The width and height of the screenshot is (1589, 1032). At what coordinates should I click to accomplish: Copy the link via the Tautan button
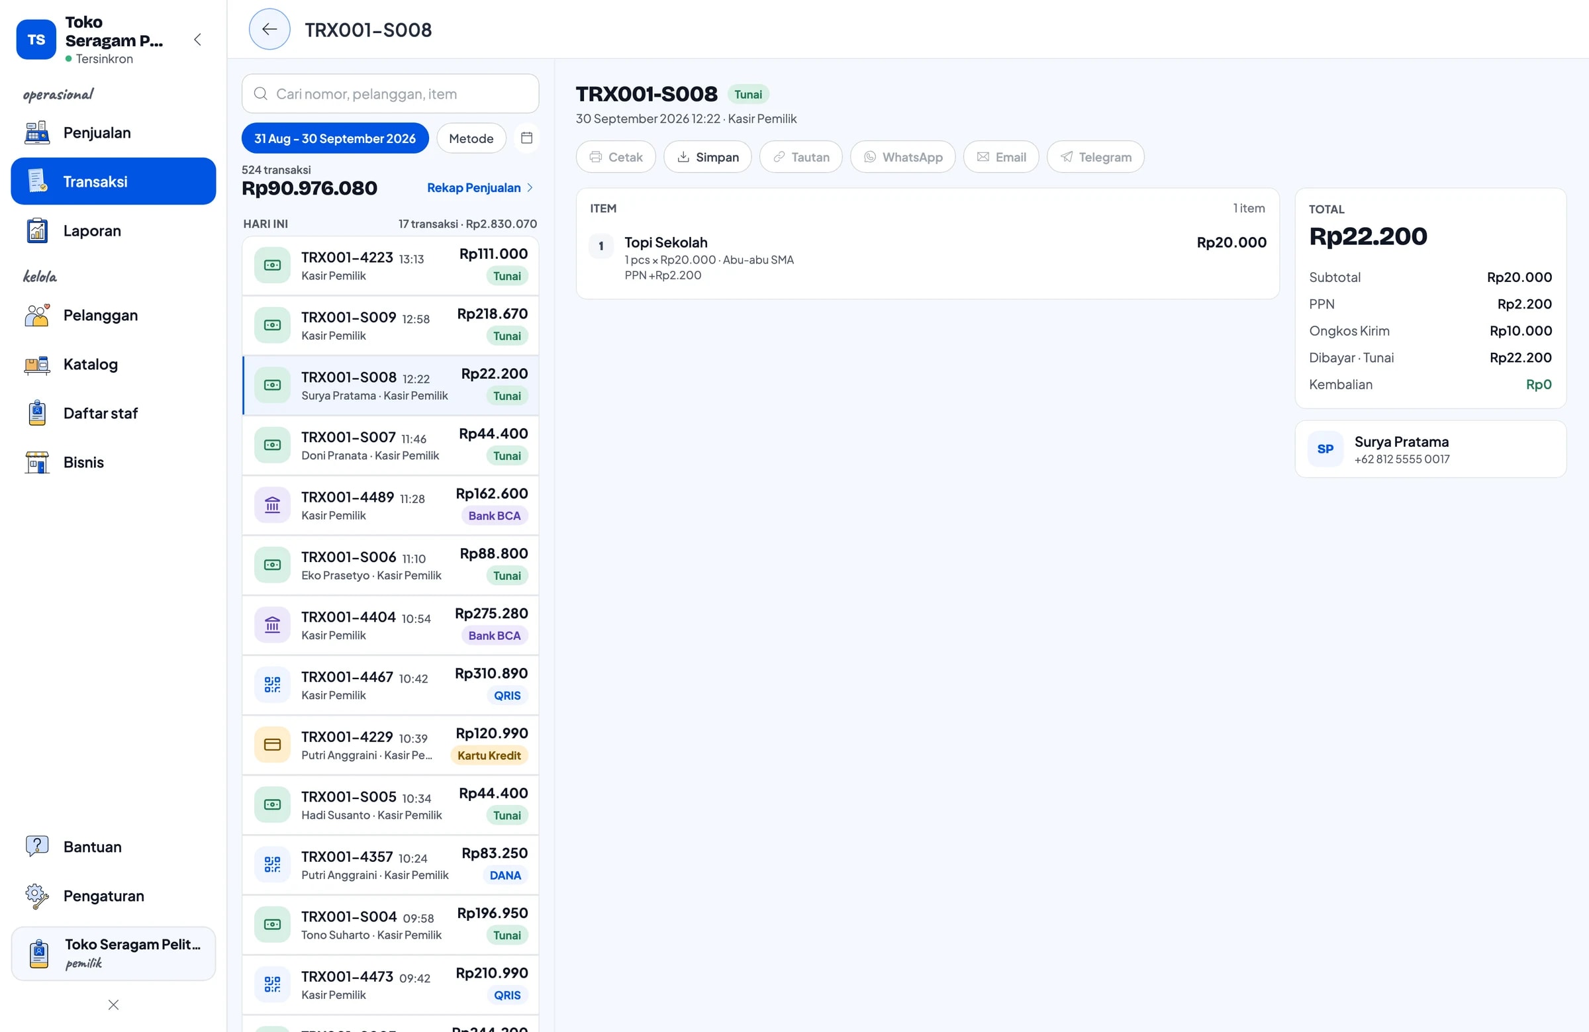click(x=800, y=157)
